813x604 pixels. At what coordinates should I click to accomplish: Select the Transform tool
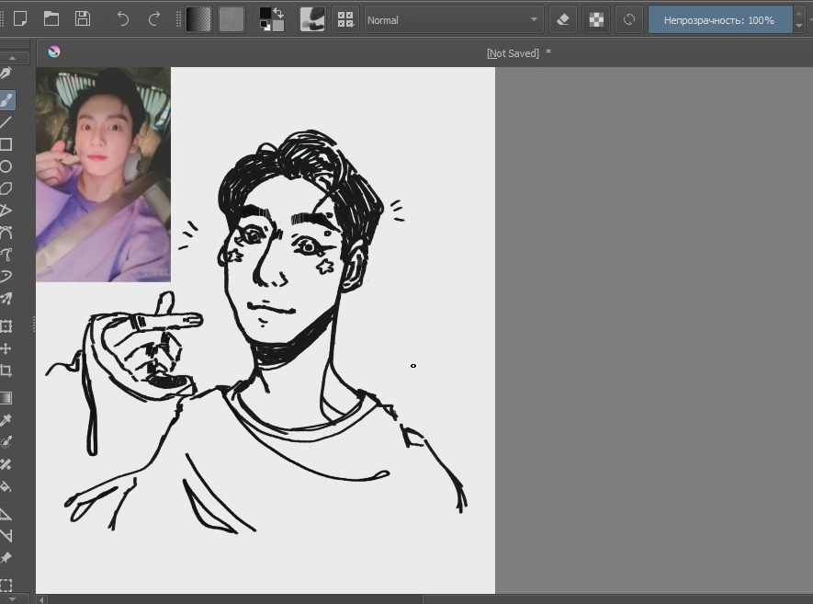pyautogui.click(x=6, y=326)
